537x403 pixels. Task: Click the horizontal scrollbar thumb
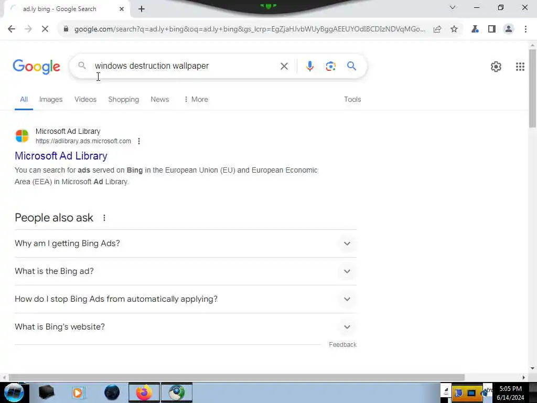(x=237, y=377)
